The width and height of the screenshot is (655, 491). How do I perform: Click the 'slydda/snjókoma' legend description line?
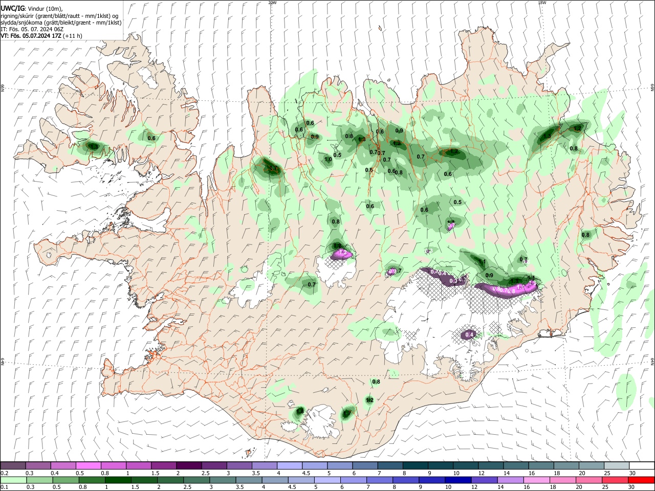[61, 23]
